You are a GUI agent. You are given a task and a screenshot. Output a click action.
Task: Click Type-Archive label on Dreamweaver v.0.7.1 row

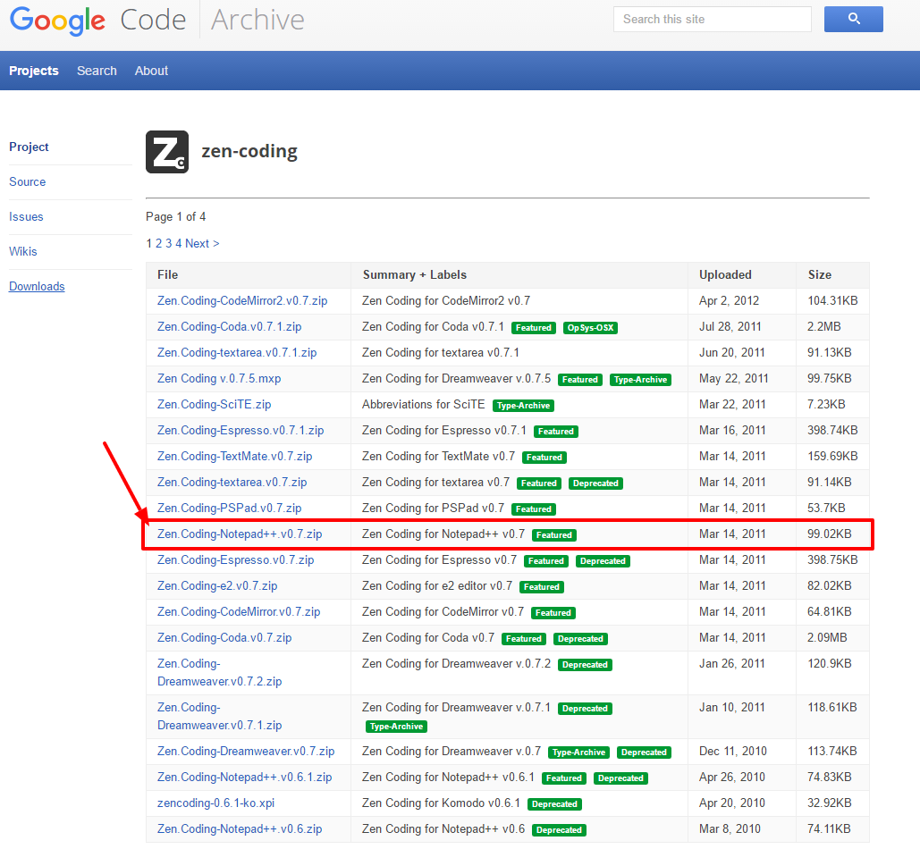396,727
